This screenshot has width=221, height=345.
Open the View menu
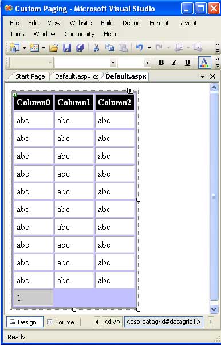click(x=54, y=23)
